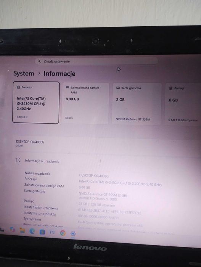The image size is (201, 267).
Task: Click the 'i5-2430M CPU @ 2.40GHz' text in Procesor card
Action: 31,106
